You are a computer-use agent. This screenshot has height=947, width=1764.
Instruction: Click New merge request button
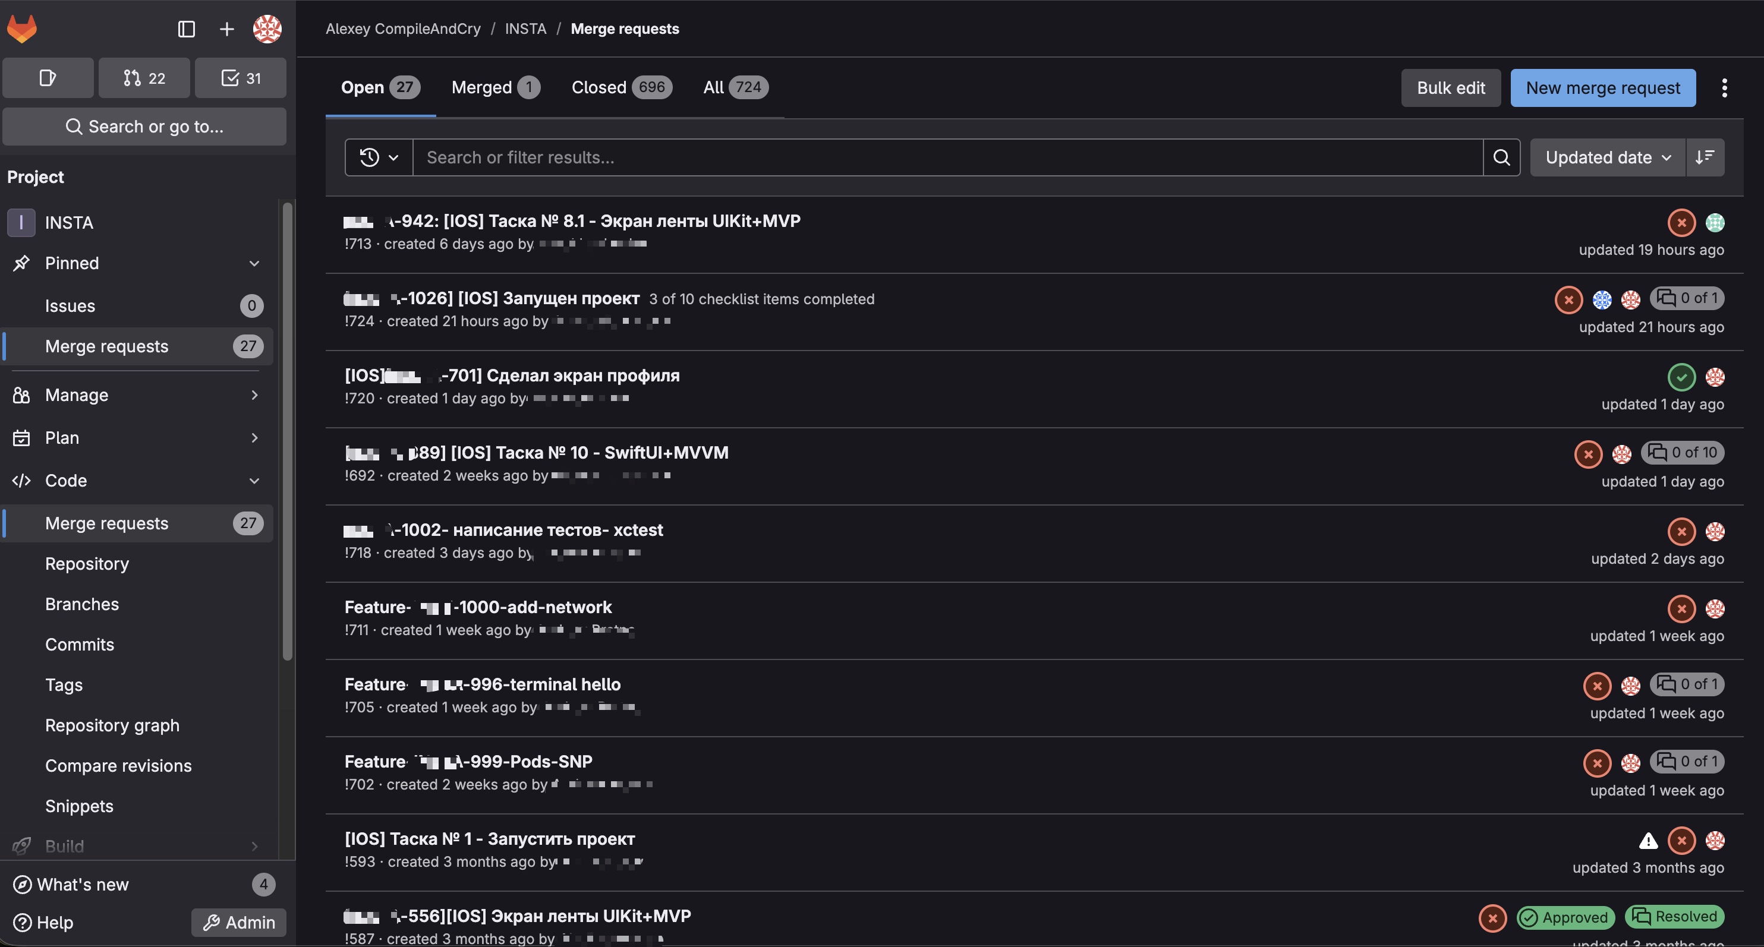click(1602, 88)
